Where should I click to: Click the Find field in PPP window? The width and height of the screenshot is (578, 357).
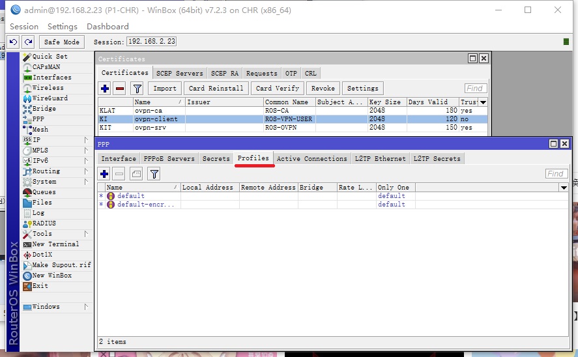pos(556,174)
